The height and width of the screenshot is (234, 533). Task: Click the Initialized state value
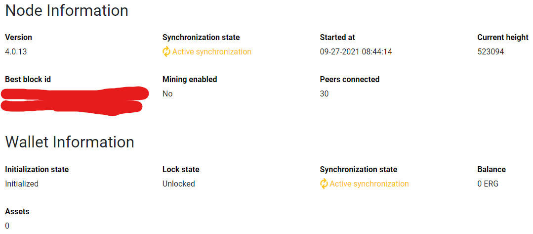(22, 184)
